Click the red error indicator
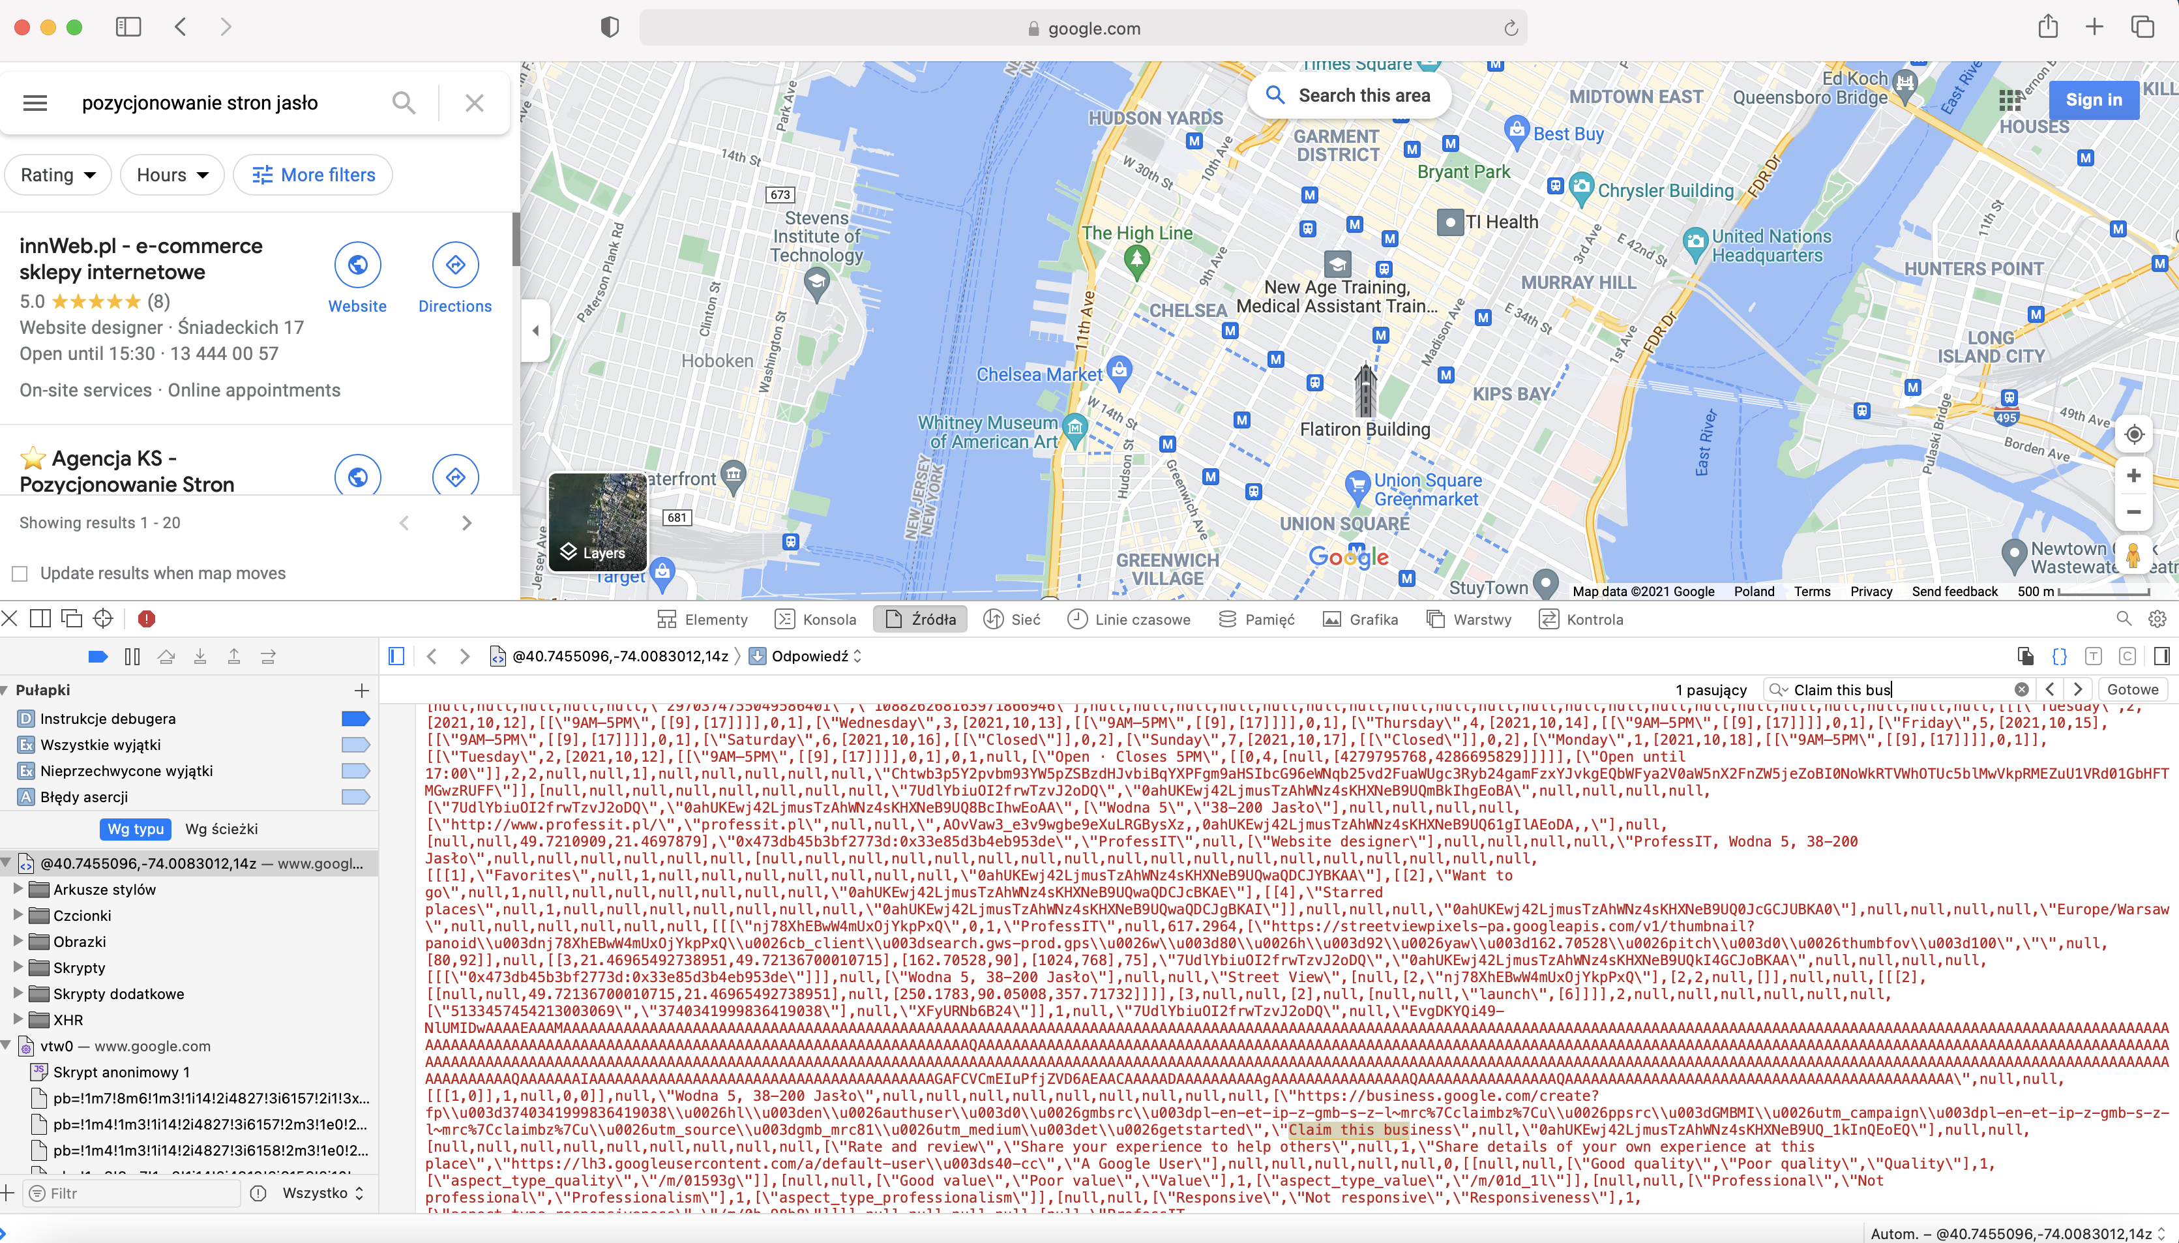 [x=147, y=618]
